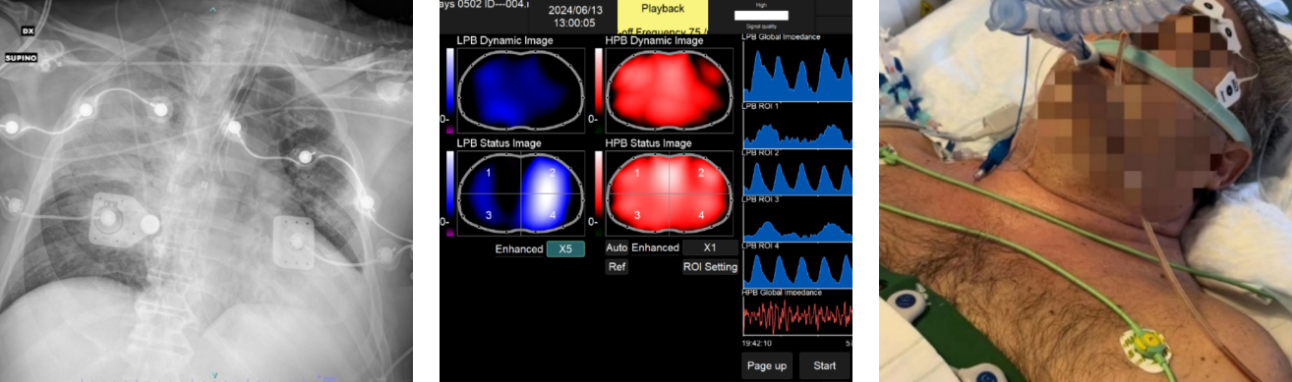Click ROI 3 in HPB Status Image
The height and width of the screenshot is (382, 1292).
[x=638, y=213]
